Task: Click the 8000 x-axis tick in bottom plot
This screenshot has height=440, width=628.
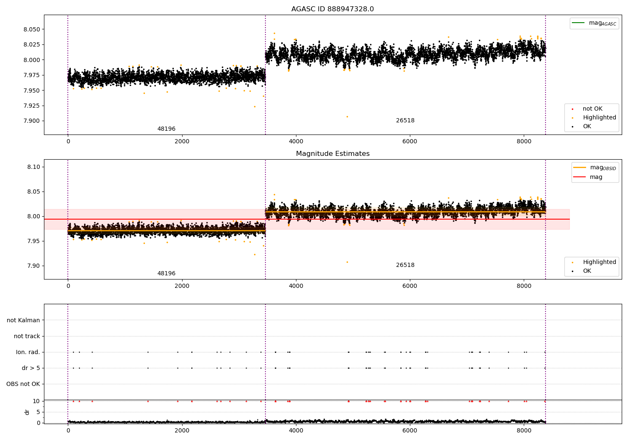Action: 524,431
